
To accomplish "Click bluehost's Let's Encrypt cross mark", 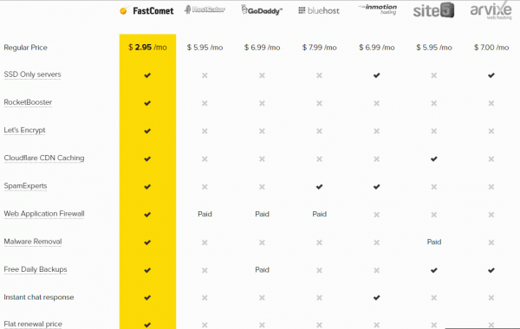I will (x=319, y=132).
